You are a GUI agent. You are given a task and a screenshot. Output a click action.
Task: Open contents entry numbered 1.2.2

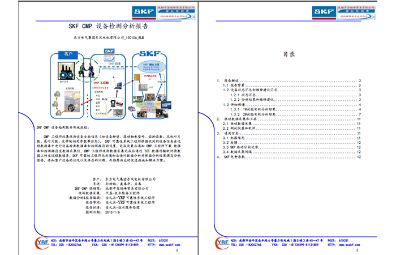(x=295, y=100)
